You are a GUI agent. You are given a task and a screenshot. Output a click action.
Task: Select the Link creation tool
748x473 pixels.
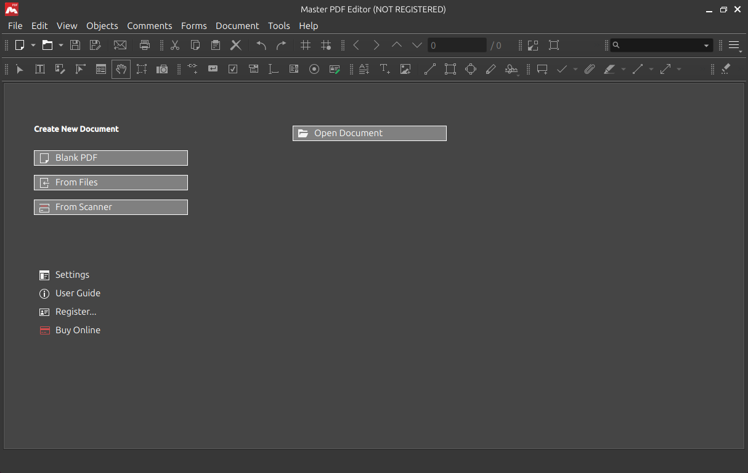click(192, 70)
